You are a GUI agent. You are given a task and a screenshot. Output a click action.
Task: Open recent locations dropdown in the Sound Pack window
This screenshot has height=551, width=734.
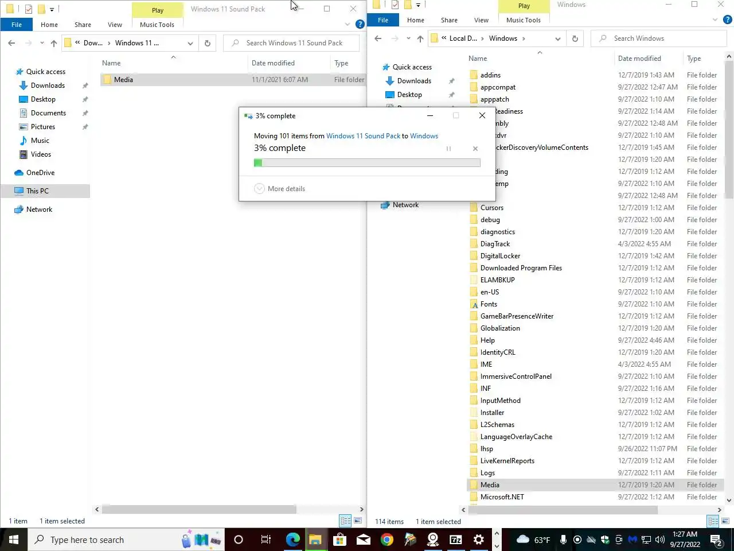[42, 43]
